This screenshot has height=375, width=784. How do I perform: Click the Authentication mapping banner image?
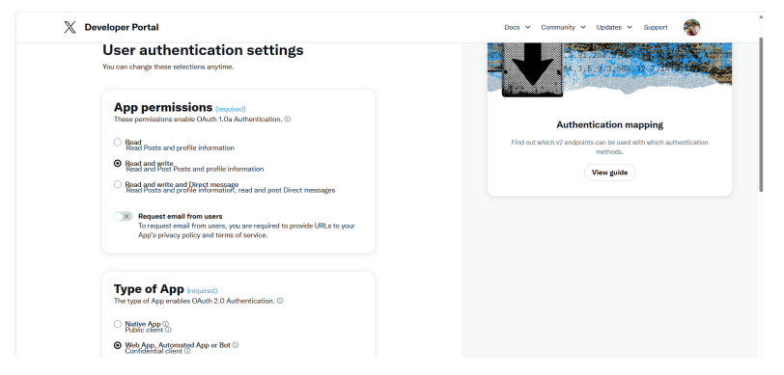(x=609, y=69)
